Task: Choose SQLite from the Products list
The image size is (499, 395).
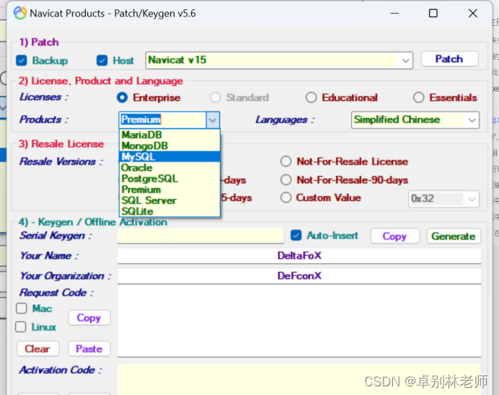Action: (x=169, y=211)
